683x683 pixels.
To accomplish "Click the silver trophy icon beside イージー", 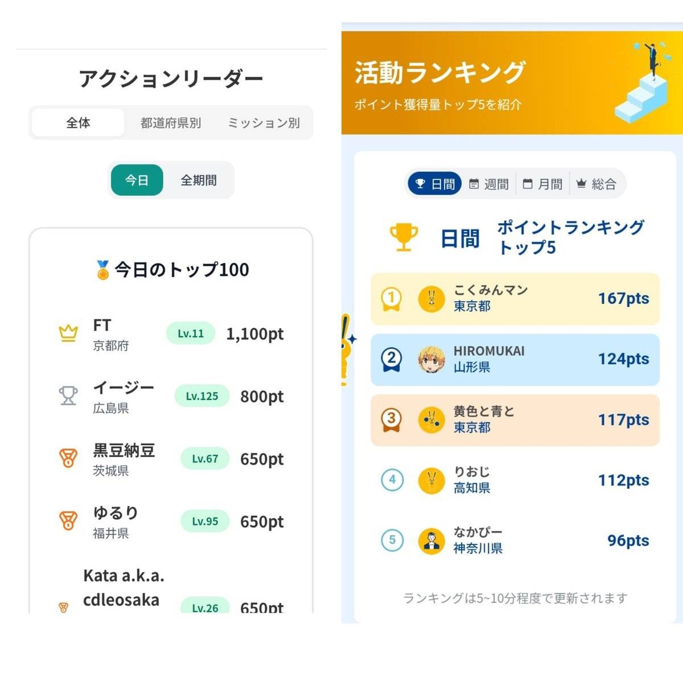I will click(x=68, y=396).
